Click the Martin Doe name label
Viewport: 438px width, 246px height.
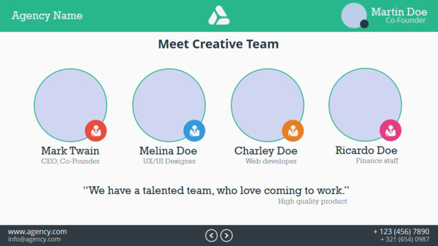399,12
